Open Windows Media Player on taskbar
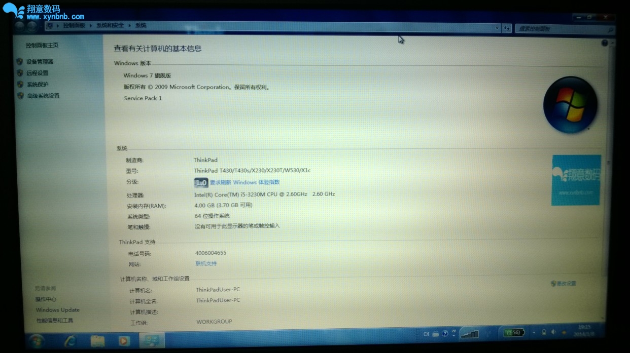This screenshot has height=353, width=630. [x=124, y=341]
